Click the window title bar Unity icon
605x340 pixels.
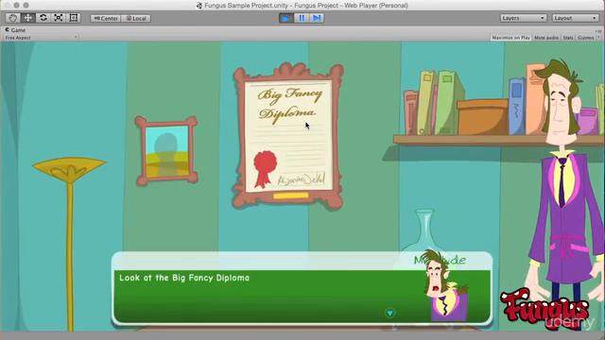coord(199,6)
